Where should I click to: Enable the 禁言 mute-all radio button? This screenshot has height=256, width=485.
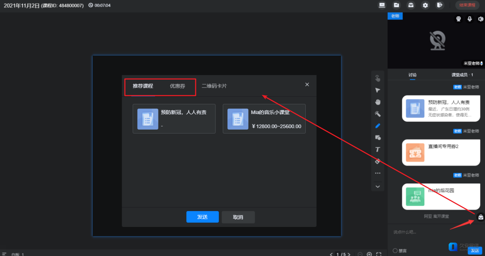(395, 251)
